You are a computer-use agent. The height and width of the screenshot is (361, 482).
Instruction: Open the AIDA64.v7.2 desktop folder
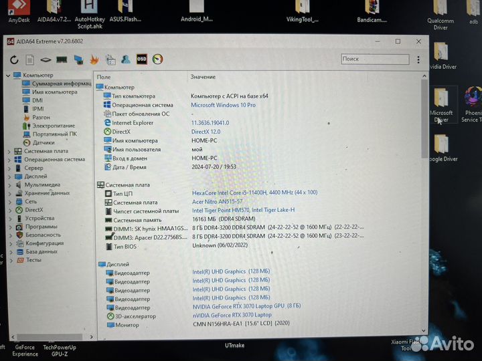click(x=54, y=11)
